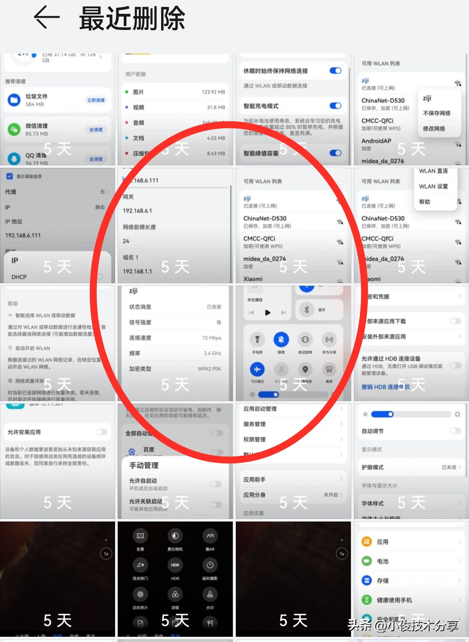Expand the 应用分身 row chevron

click(x=341, y=495)
